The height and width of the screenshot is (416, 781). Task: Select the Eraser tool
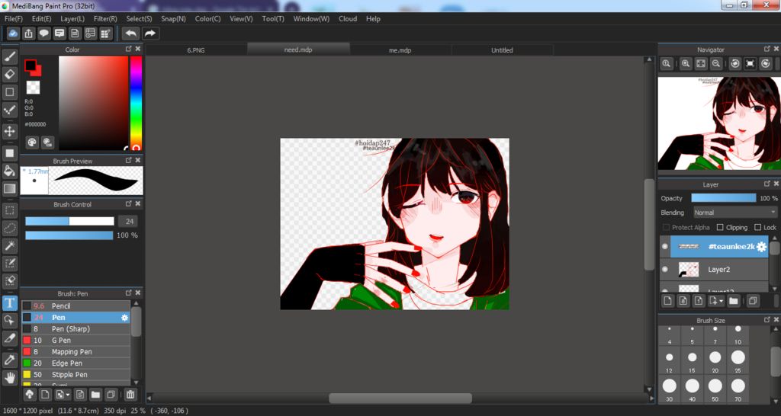pos(9,74)
